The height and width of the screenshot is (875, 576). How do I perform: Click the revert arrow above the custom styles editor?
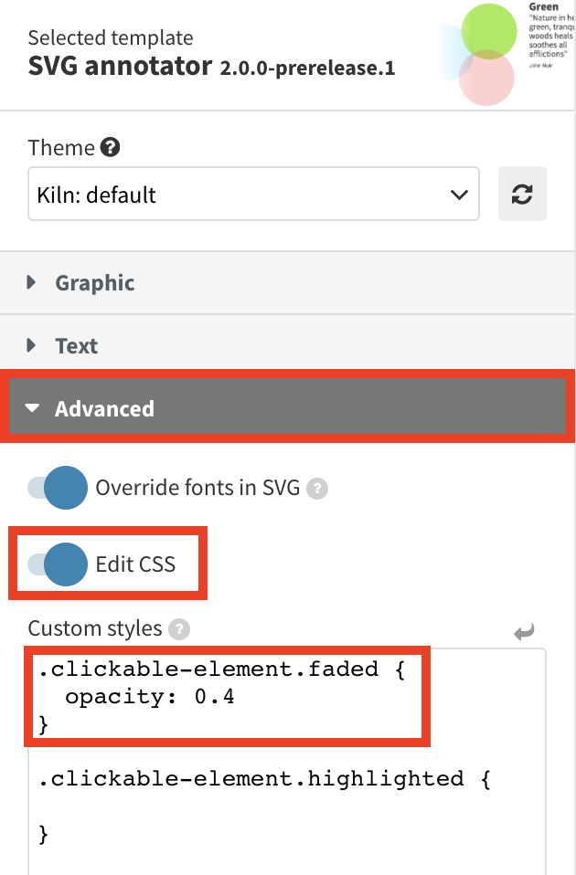524,630
